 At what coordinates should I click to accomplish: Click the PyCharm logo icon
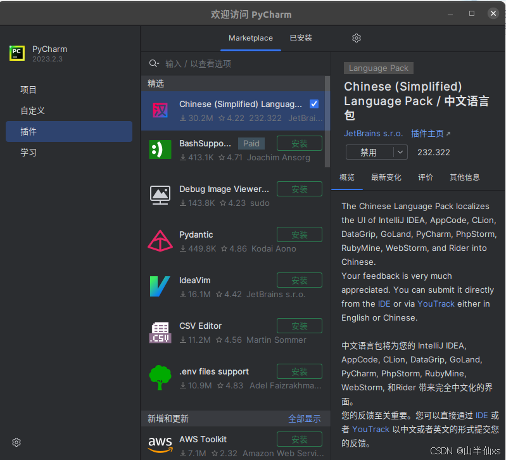click(16, 53)
